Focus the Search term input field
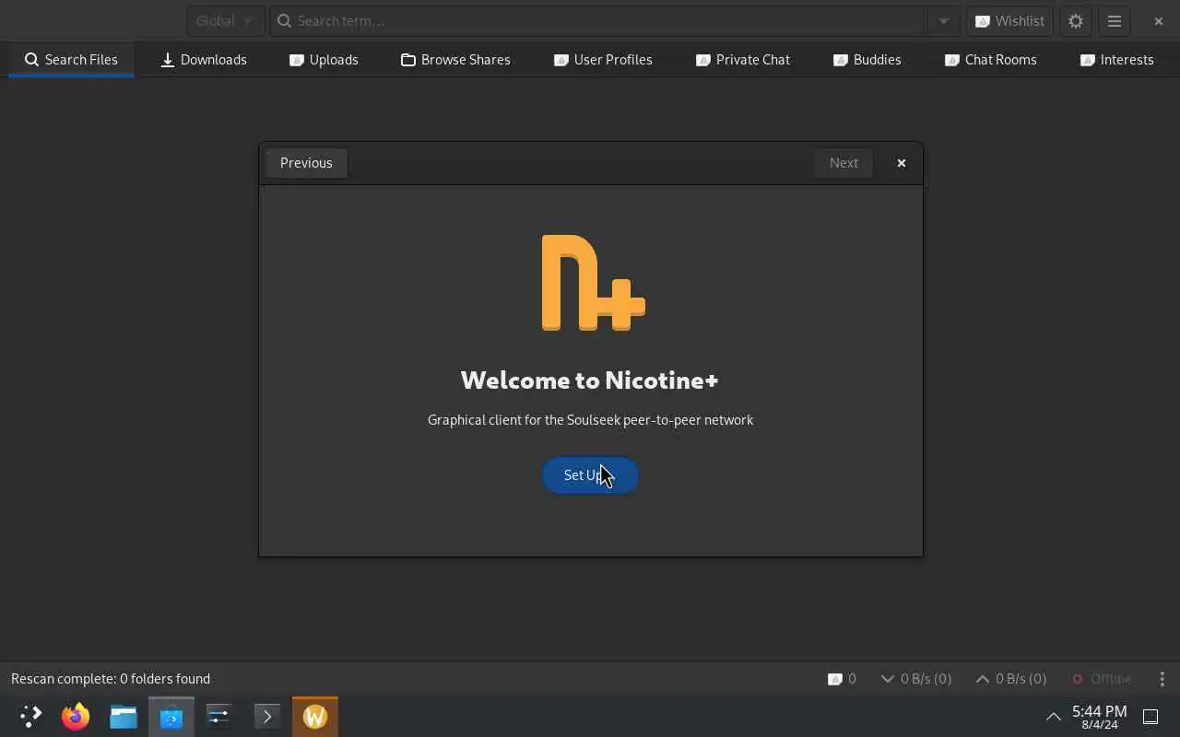The height and width of the screenshot is (737, 1180). tap(597, 20)
